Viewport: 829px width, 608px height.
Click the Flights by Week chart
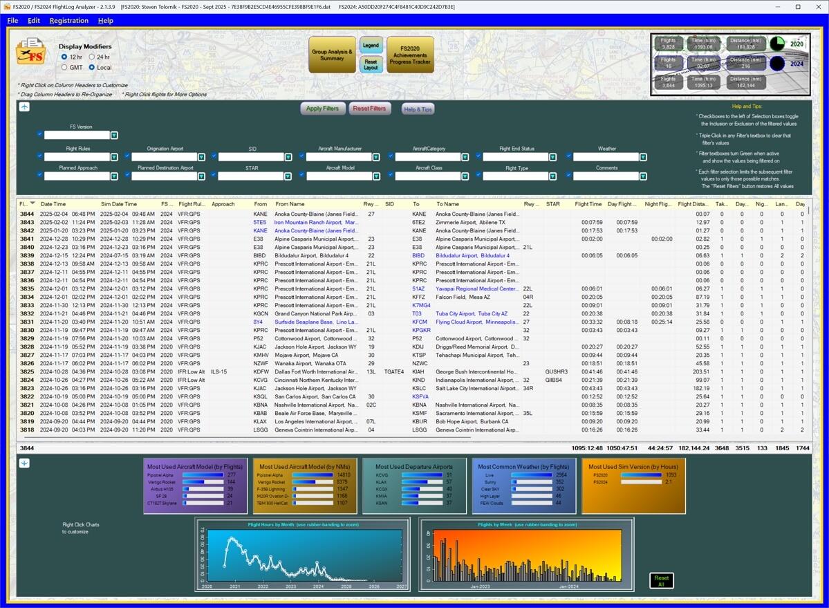[x=527, y=554]
